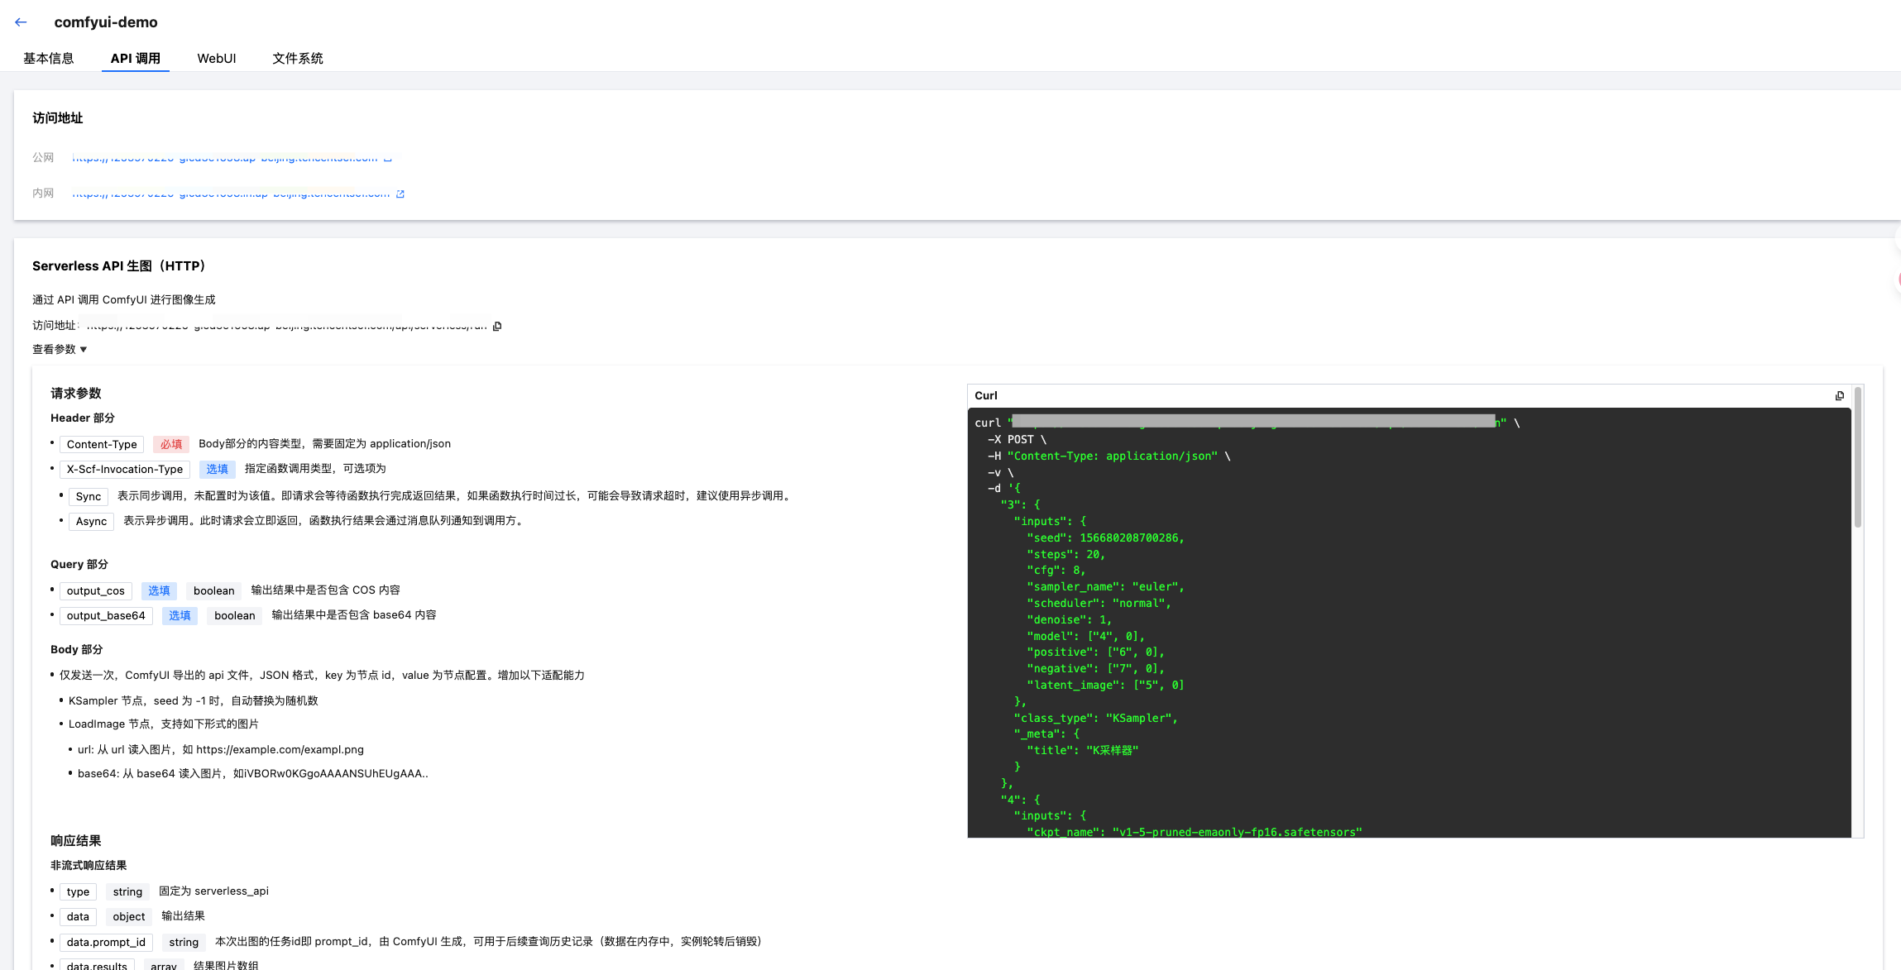1901x970 pixels.
Task: Go to the 文件系统 tab
Action: [298, 59]
